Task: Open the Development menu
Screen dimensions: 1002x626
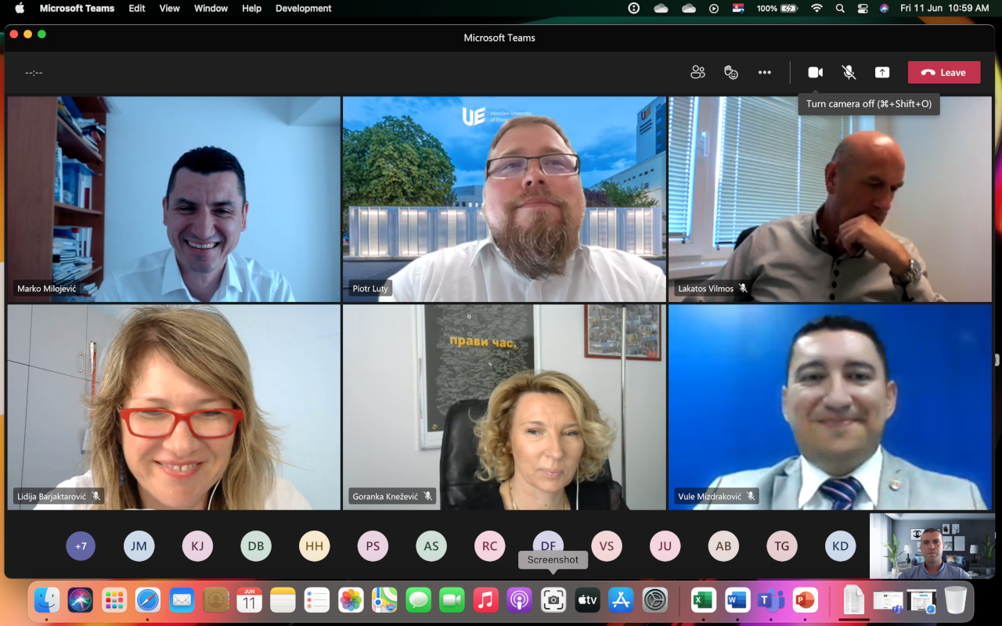Action: click(303, 9)
